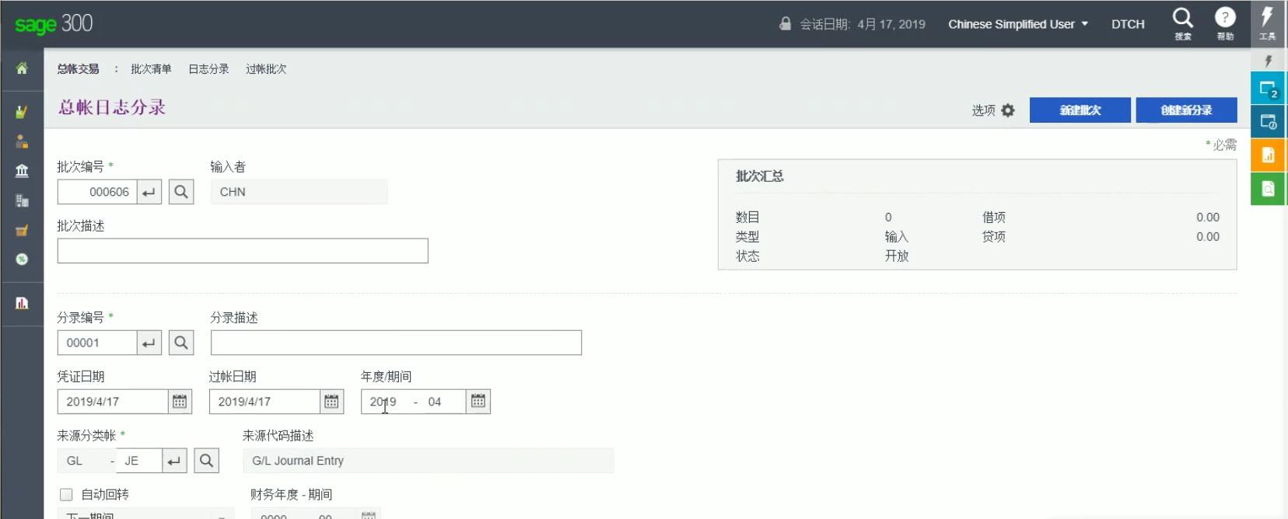Open the orange report panel icon on right
Image resolution: width=1288 pixels, height=519 pixels.
(x=1268, y=155)
